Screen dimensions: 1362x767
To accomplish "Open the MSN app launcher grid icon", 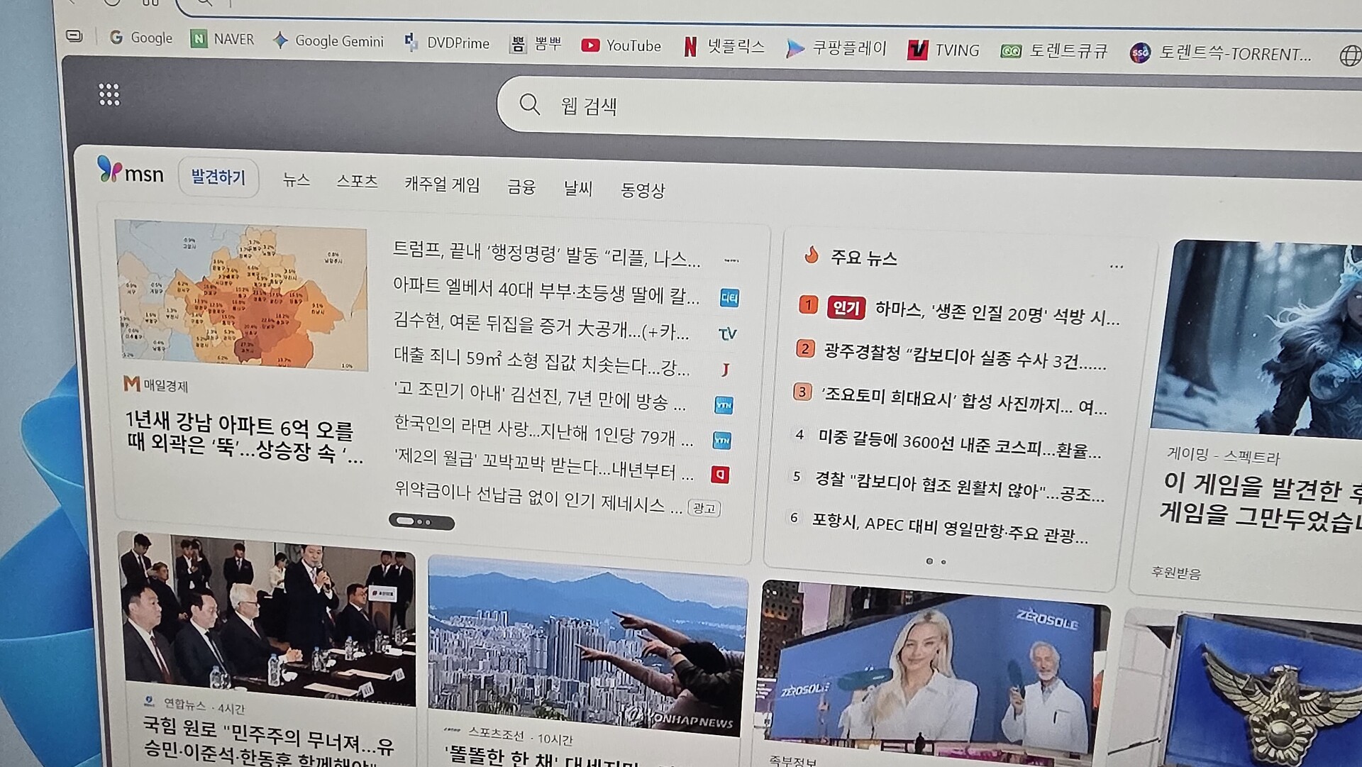I will click(109, 94).
